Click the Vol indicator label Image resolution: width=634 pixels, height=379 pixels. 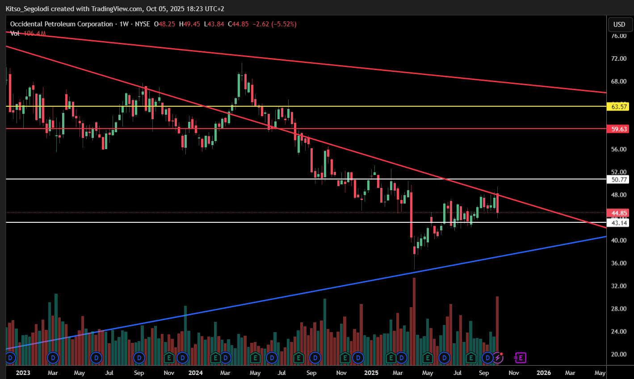click(15, 33)
